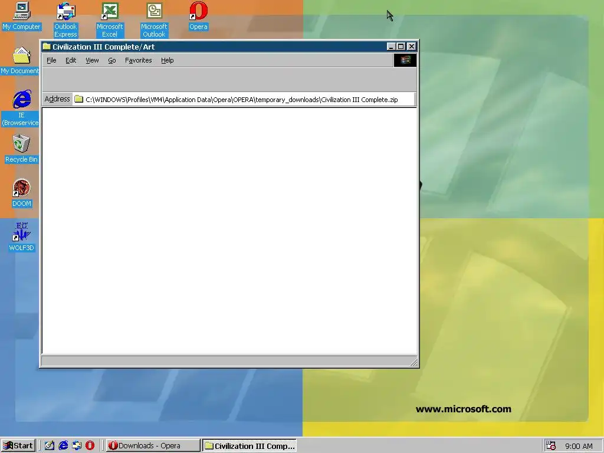604x453 pixels.
Task: Open the Help menu
Action: [167, 61]
